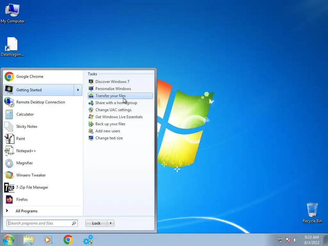Open shutdown options arrow next to Lock

click(111, 223)
